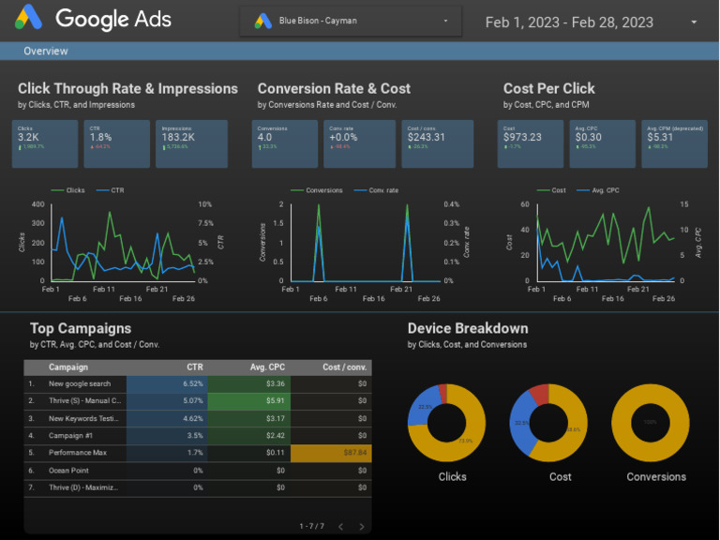The height and width of the screenshot is (540, 720).
Task: Click the $3.17 Avg. CPC cell
Action: (x=248, y=418)
